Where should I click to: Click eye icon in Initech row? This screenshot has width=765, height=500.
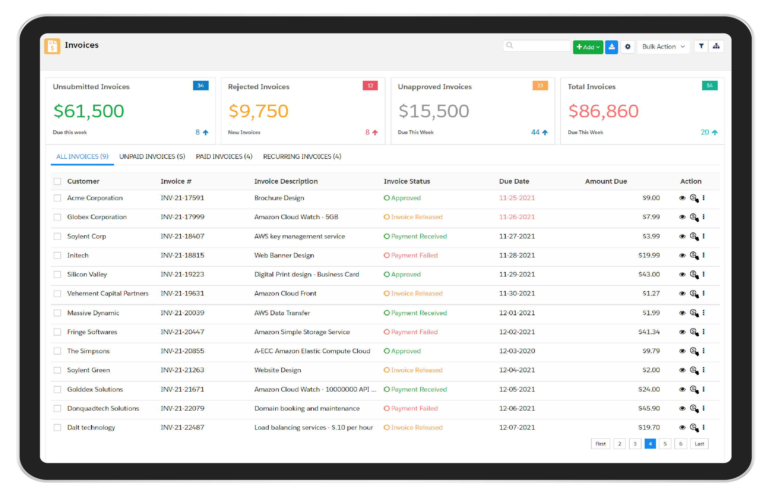click(682, 255)
